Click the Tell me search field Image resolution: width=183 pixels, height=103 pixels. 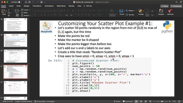[x=88, y=6]
